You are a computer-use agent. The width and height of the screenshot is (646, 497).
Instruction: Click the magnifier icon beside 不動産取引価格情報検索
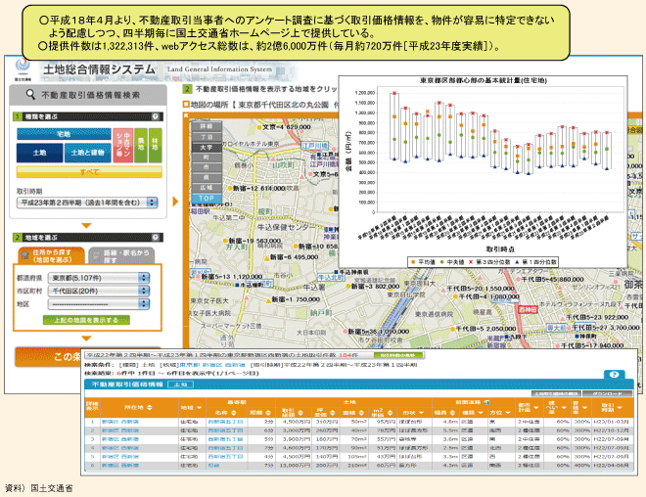[x=30, y=94]
